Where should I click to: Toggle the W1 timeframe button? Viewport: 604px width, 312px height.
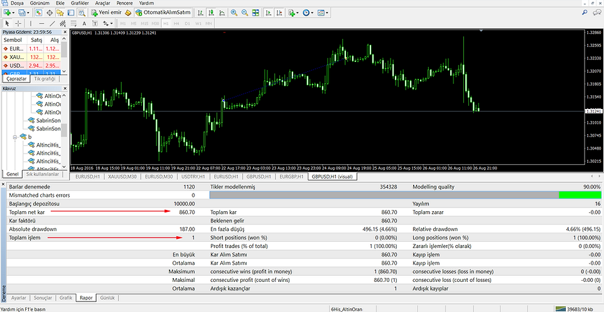pos(198,23)
